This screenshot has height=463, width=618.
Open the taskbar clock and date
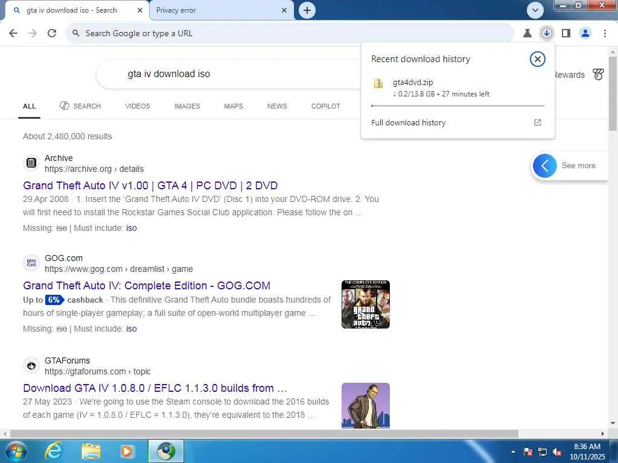587,452
